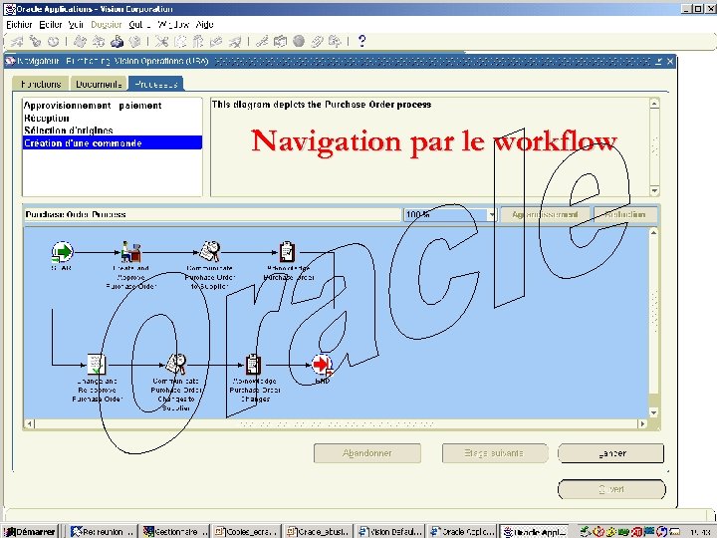Click the Folder Tools toolbar icon
The image size is (717, 538).
point(335,42)
